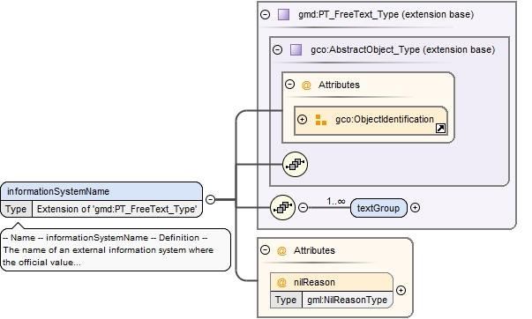Viewport: 532px width, 319px height.
Task: Click the Type label under nilReason
Action: (286, 300)
